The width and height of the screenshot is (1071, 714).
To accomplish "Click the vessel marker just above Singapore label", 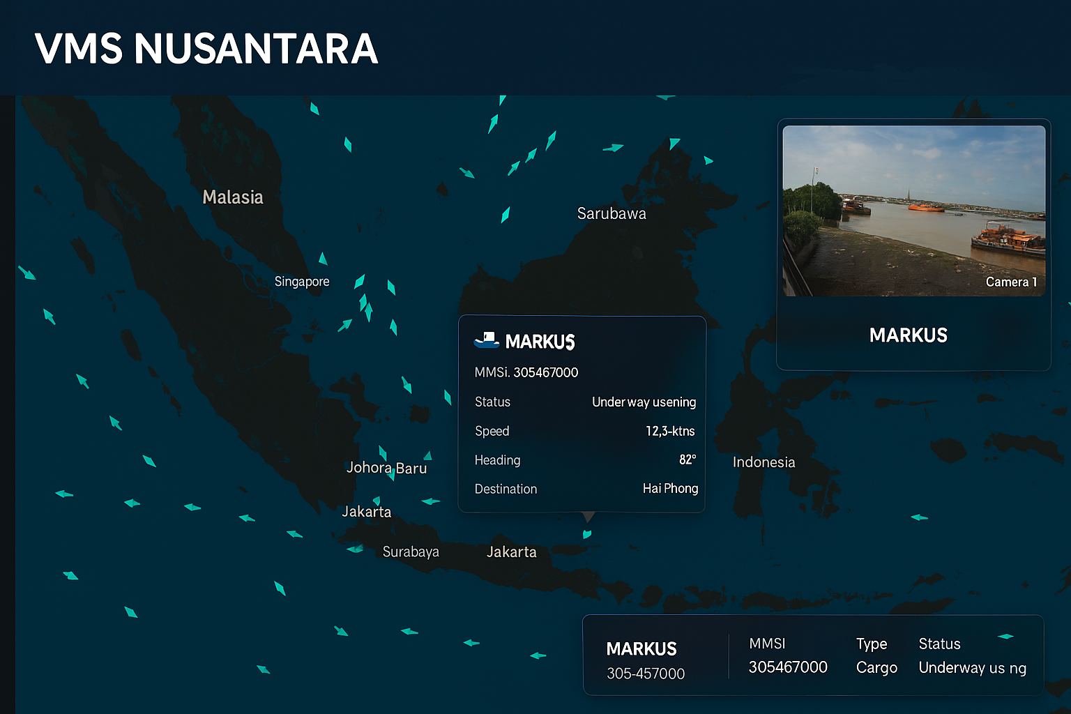I will (x=323, y=259).
